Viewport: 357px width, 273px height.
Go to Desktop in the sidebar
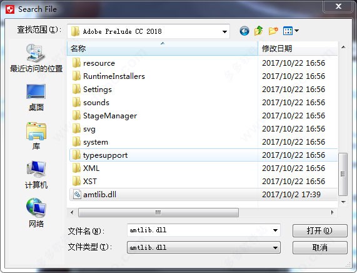click(x=36, y=98)
